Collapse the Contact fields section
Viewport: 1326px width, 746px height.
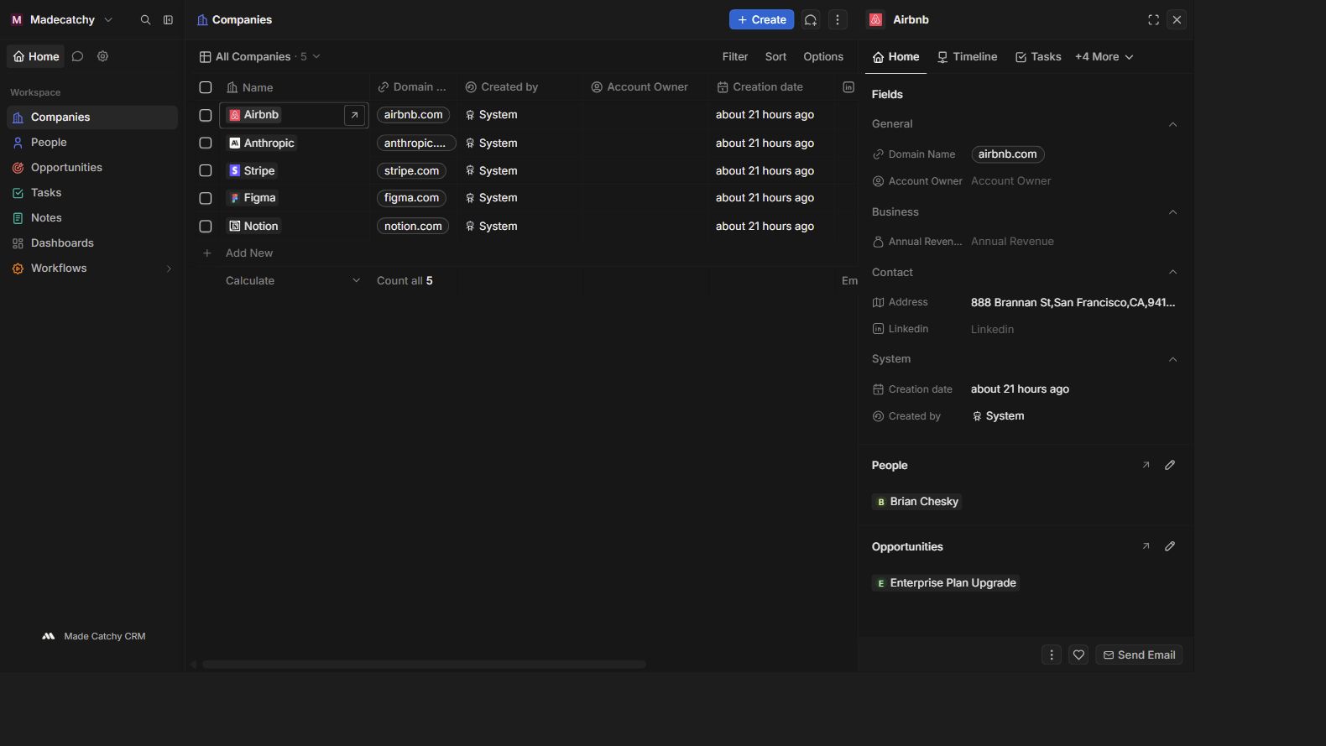[1173, 273]
